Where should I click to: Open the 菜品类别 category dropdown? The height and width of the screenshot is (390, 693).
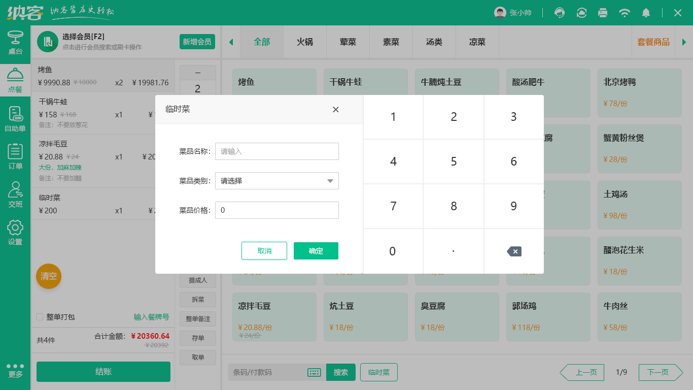(277, 181)
